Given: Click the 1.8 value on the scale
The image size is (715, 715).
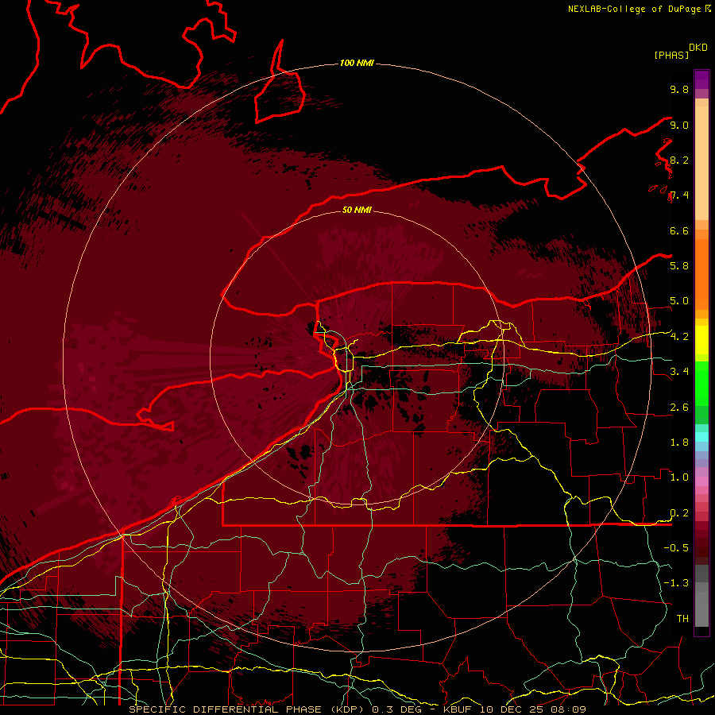Looking at the screenshot, I should (679, 442).
